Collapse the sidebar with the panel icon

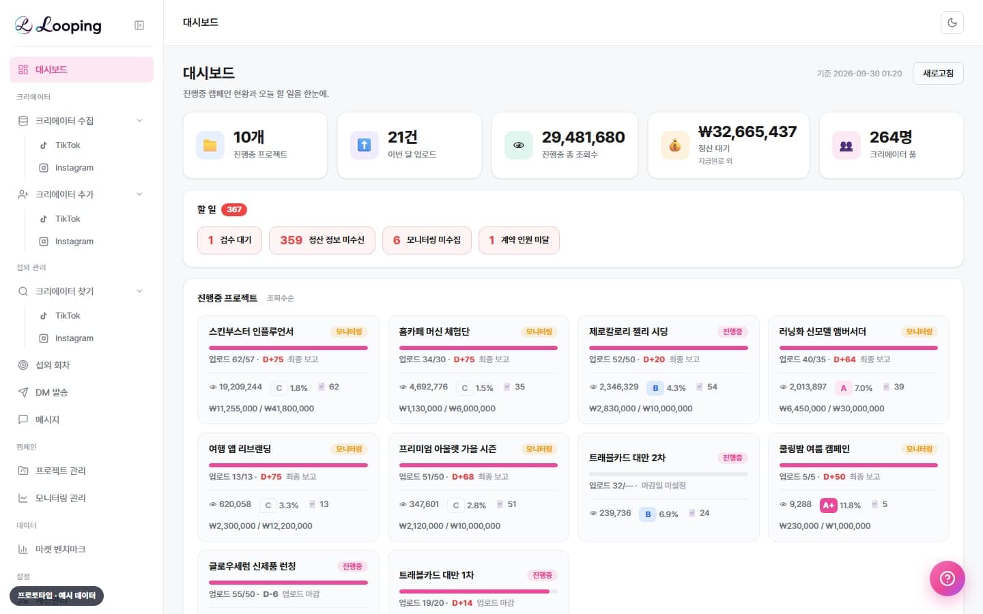point(139,25)
